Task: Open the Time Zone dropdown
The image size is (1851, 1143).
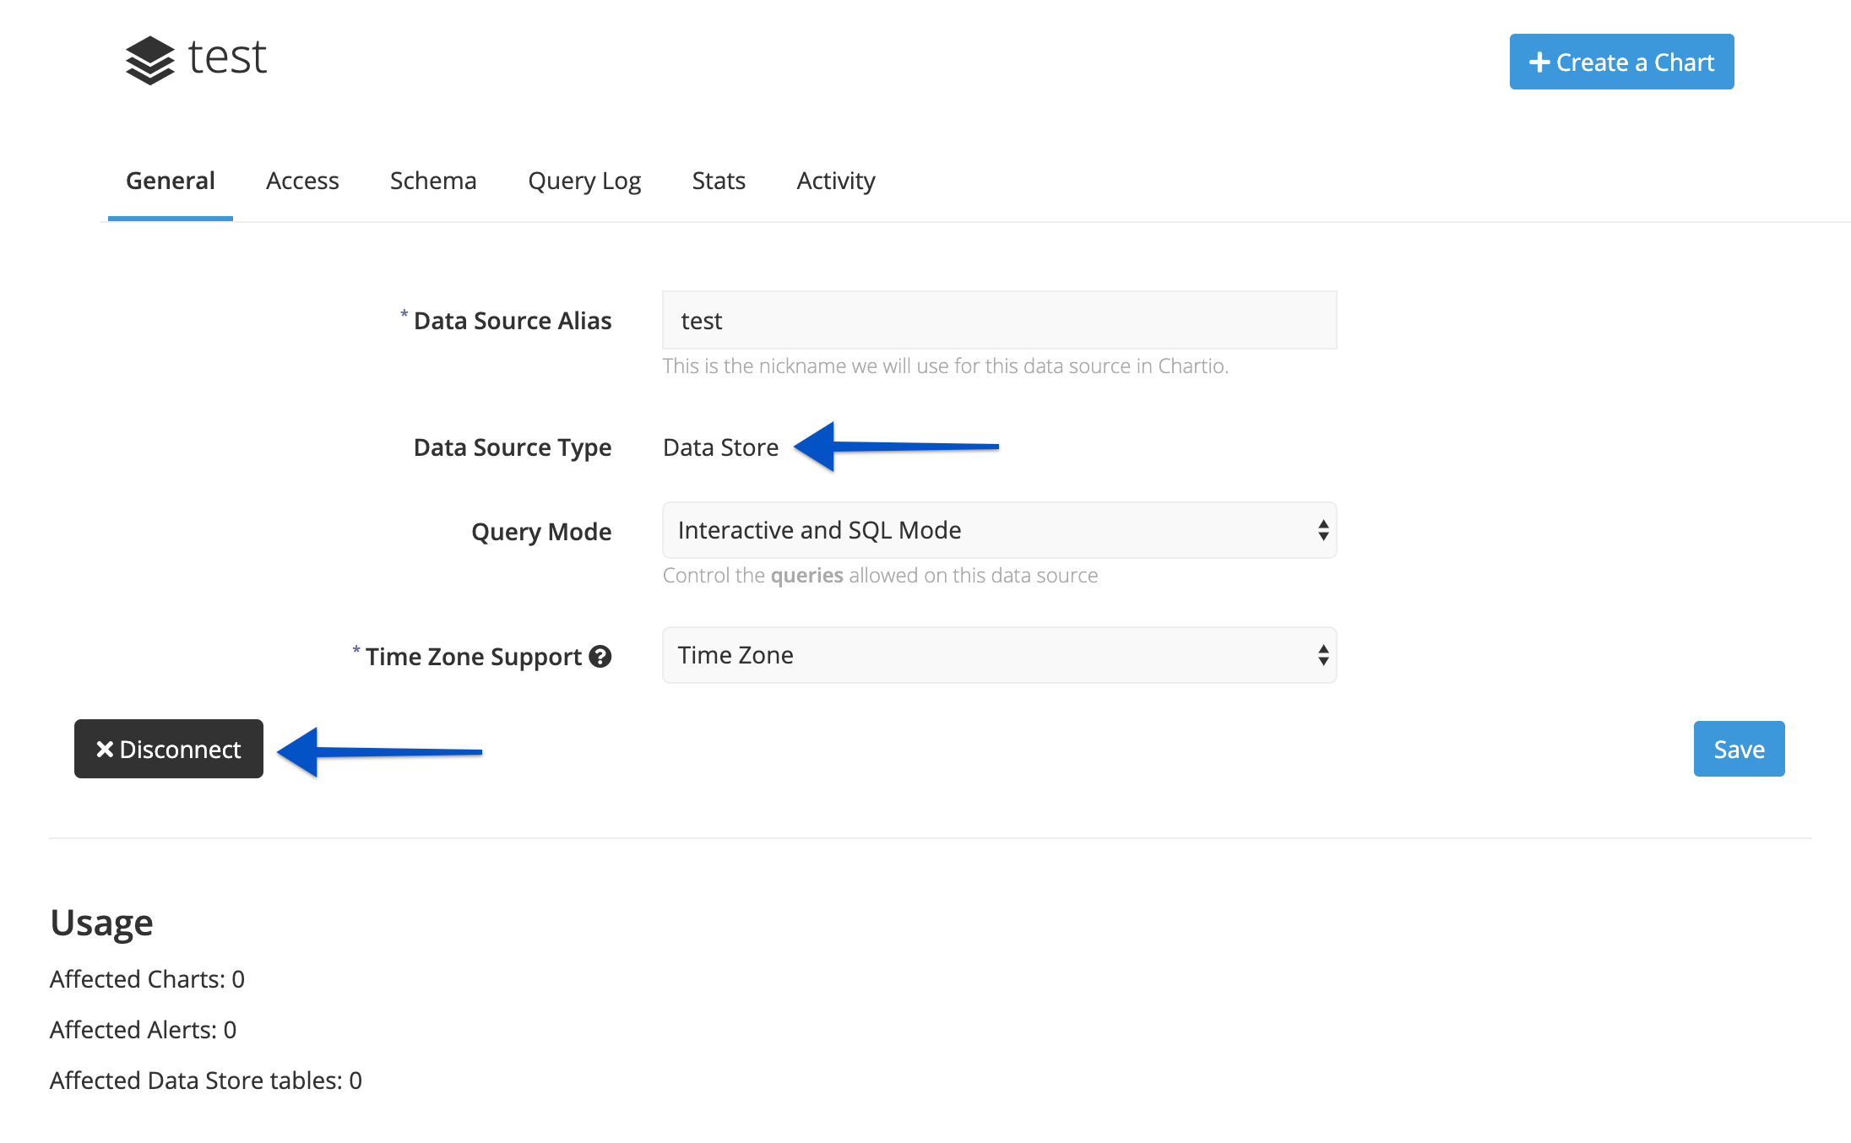Action: pyautogui.click(x=1000, y=655)
